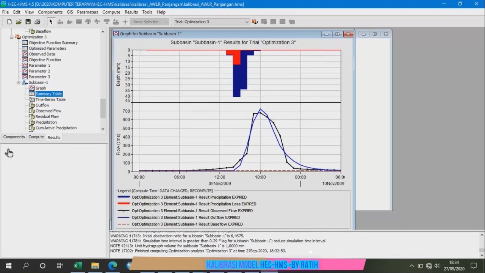Screen dimensions: 485x273
Task: Click the Windows Start button
Action: (8, 265)
